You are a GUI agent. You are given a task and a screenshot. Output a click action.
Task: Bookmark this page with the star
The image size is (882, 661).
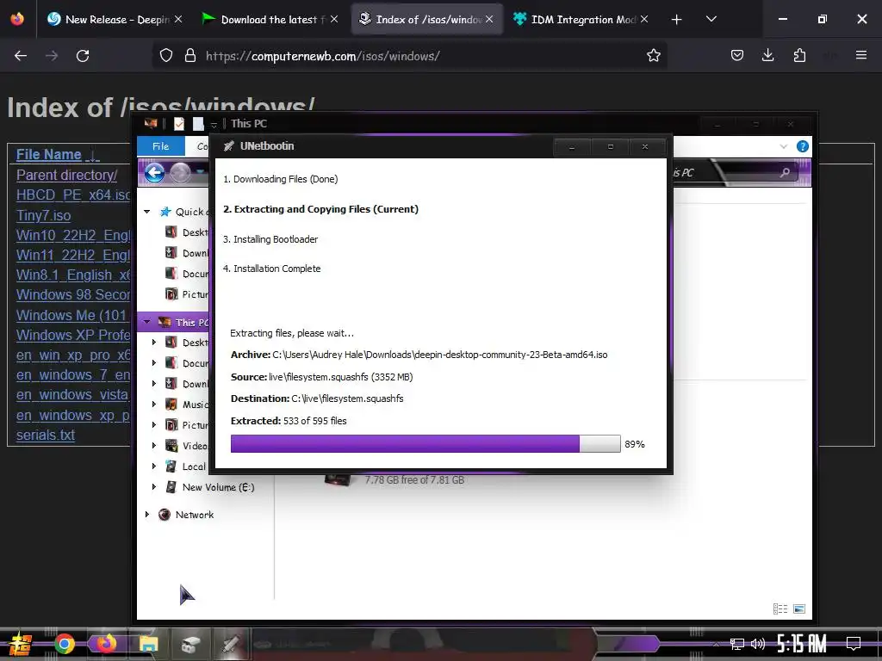tap(653, 56)
